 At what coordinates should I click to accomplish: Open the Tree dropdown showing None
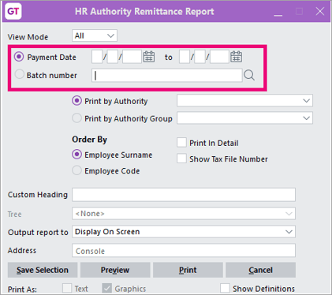tap(184, 214)
